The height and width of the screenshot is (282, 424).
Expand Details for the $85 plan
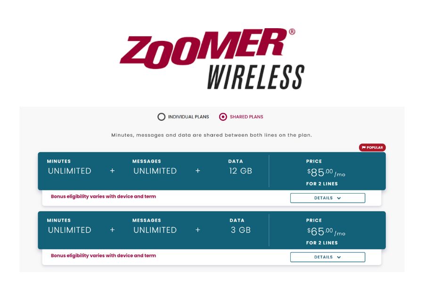tap(327, 198)
